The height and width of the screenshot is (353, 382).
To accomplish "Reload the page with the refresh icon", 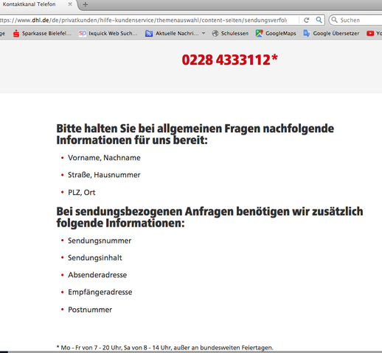I will (x=306, y=20).
